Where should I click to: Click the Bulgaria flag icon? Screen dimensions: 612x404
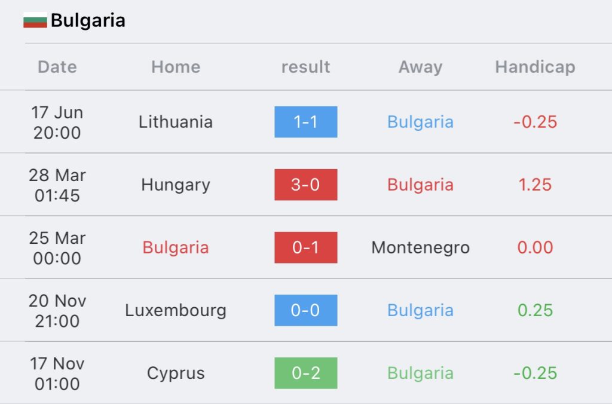(35, 20)
